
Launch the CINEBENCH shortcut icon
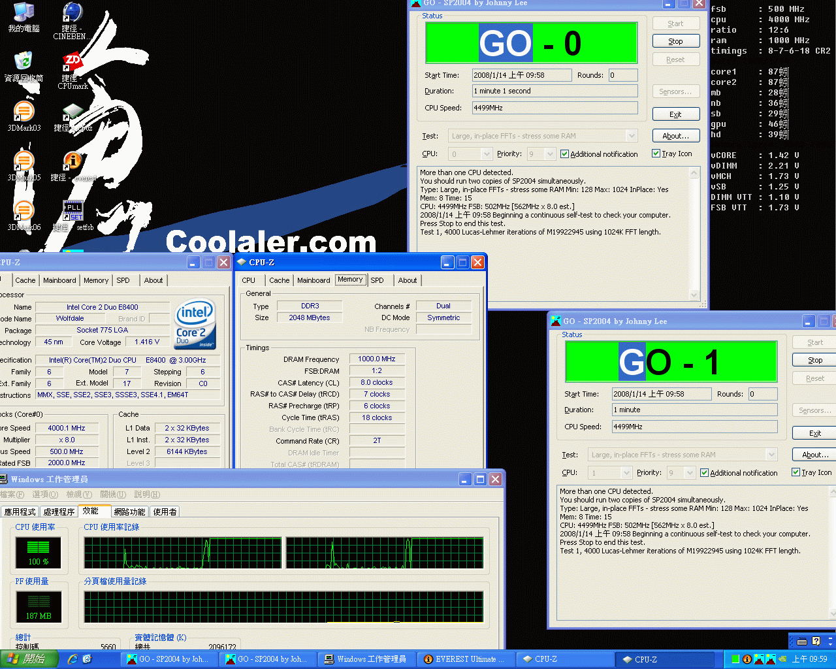[72, 21]
